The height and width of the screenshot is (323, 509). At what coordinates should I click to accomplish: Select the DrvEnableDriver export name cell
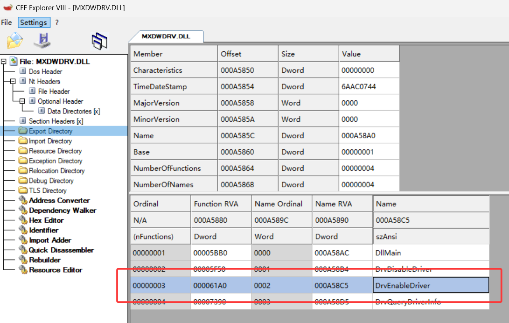pyautogui.click(x=431, y=285)
